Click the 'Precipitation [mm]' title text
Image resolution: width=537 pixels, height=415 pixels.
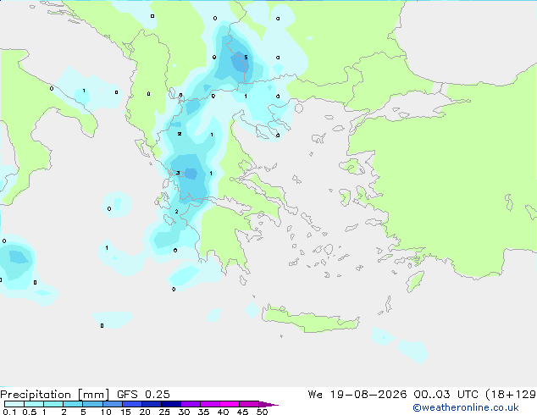[x=54, y=395]
